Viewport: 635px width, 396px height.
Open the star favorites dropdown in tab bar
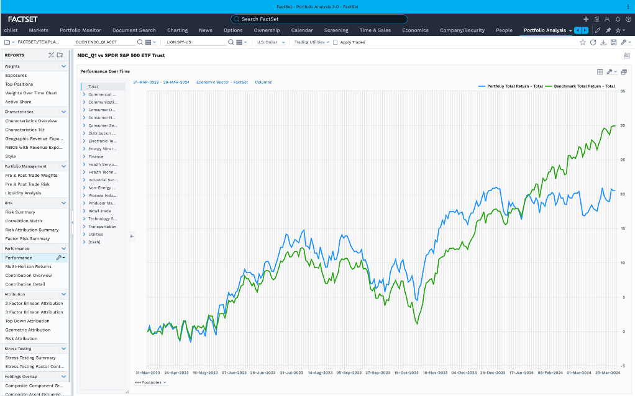620,30
